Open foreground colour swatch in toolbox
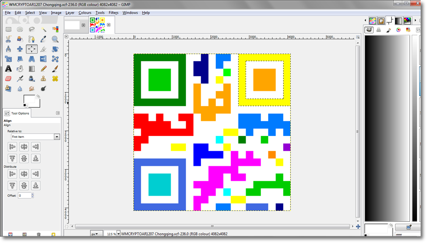The image size is (427, 243). (29, 99)
